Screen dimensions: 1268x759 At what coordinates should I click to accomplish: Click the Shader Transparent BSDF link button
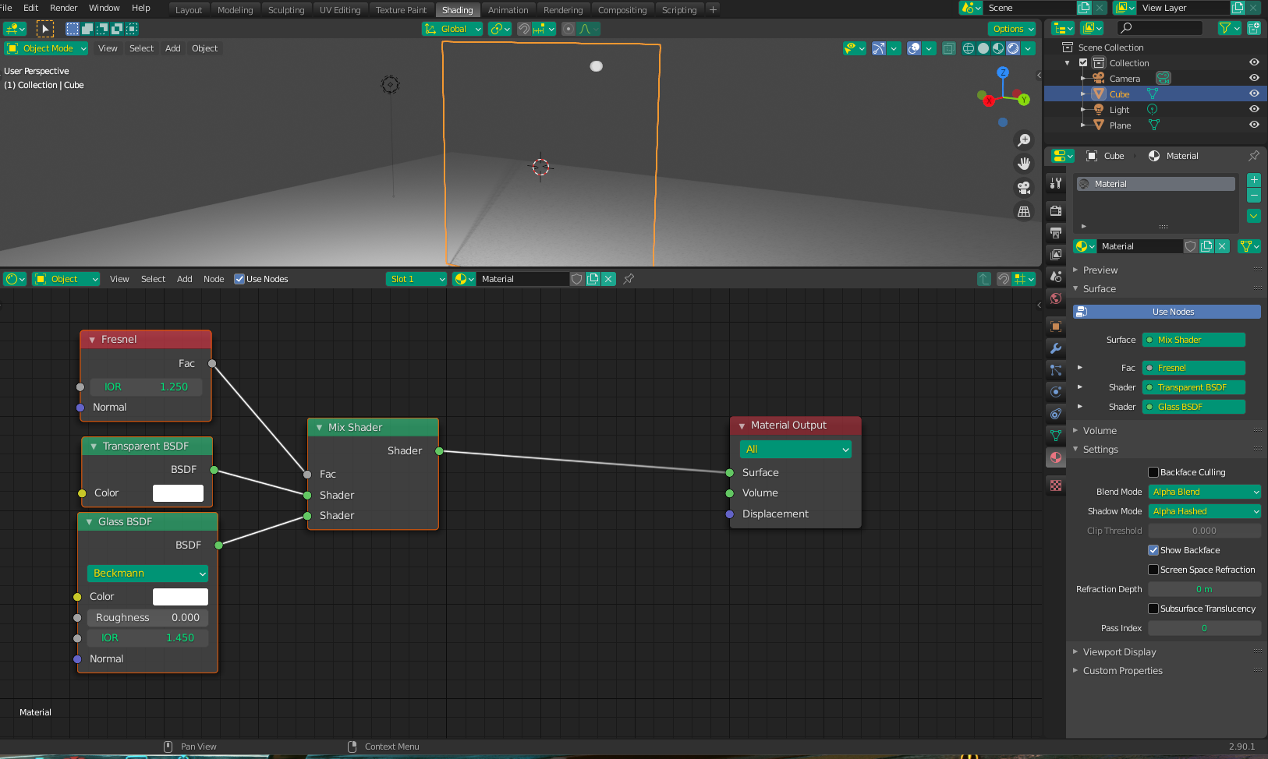click(x=1194, y=387)
